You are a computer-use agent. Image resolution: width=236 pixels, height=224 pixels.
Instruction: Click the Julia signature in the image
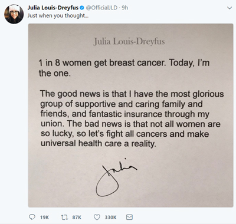(116, 177)
